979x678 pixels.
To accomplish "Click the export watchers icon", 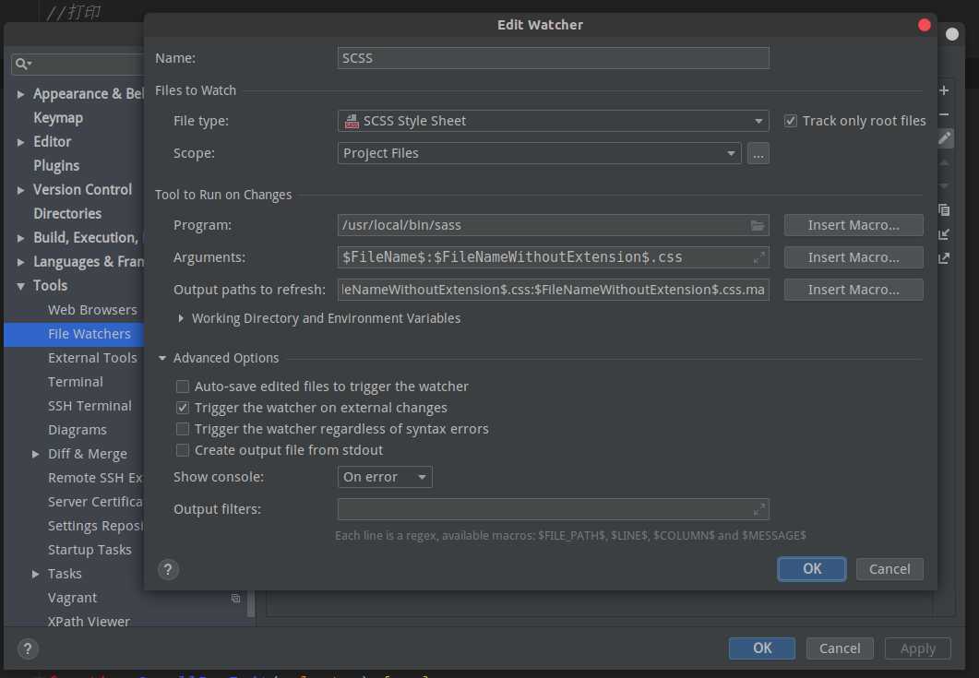I will (944, 258).
